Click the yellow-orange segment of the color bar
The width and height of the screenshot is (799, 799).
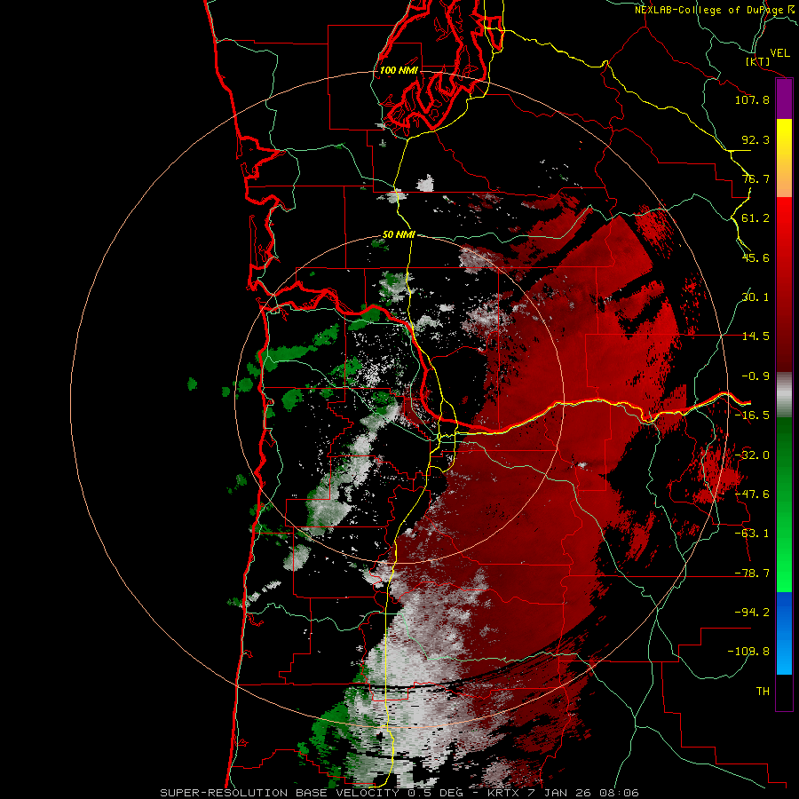coord(784,158)
